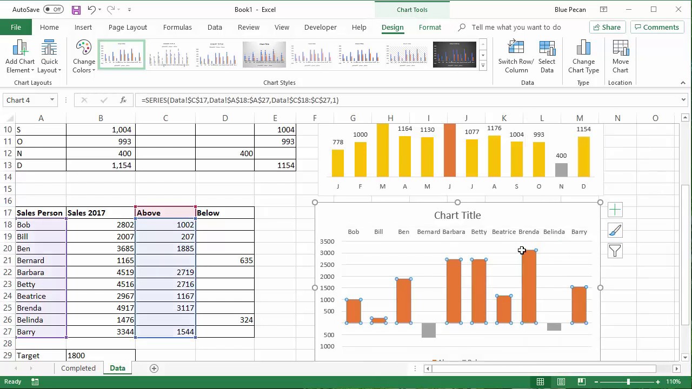Screen dimensions: 692x389
Task: Expand the formula bar
Action: tap(683, 100)
